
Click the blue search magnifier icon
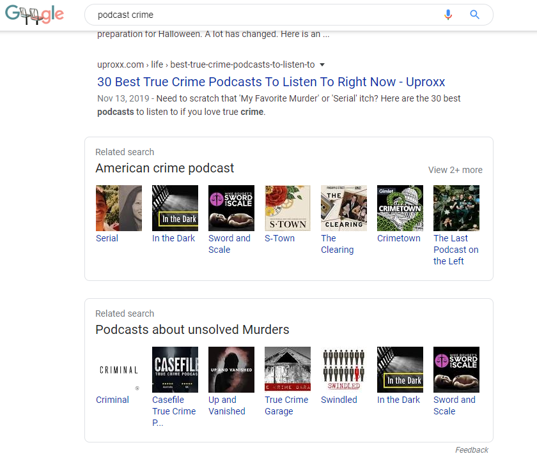point(474,15)
